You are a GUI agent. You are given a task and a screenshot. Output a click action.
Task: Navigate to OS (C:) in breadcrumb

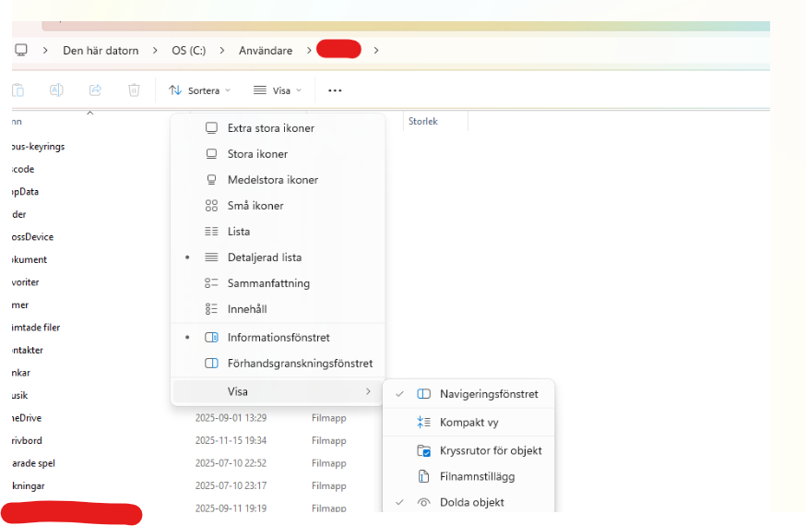coord(189,50)
